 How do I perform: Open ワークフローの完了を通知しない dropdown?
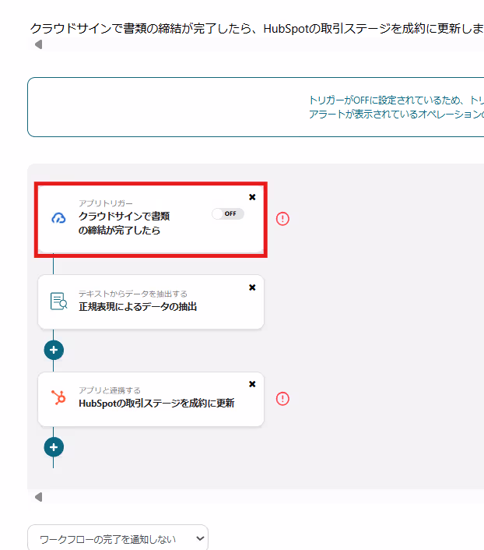coord(117,538)
